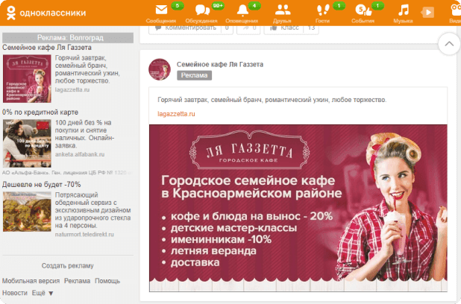Image resolution: width=461 pixels, height=304 pixels.
Task: Open orange lagazzetta.ru link in post
Action: point(176,114)
